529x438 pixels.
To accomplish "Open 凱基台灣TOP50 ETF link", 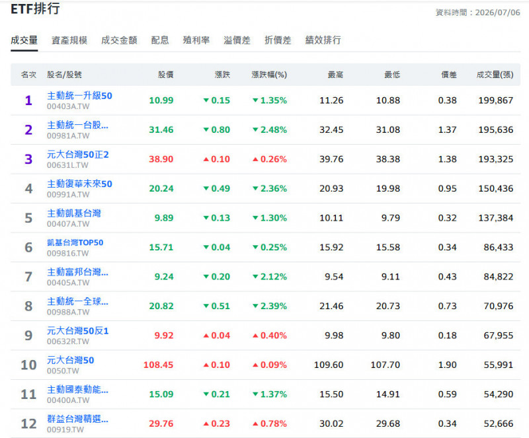I will [x=75, y=242].
